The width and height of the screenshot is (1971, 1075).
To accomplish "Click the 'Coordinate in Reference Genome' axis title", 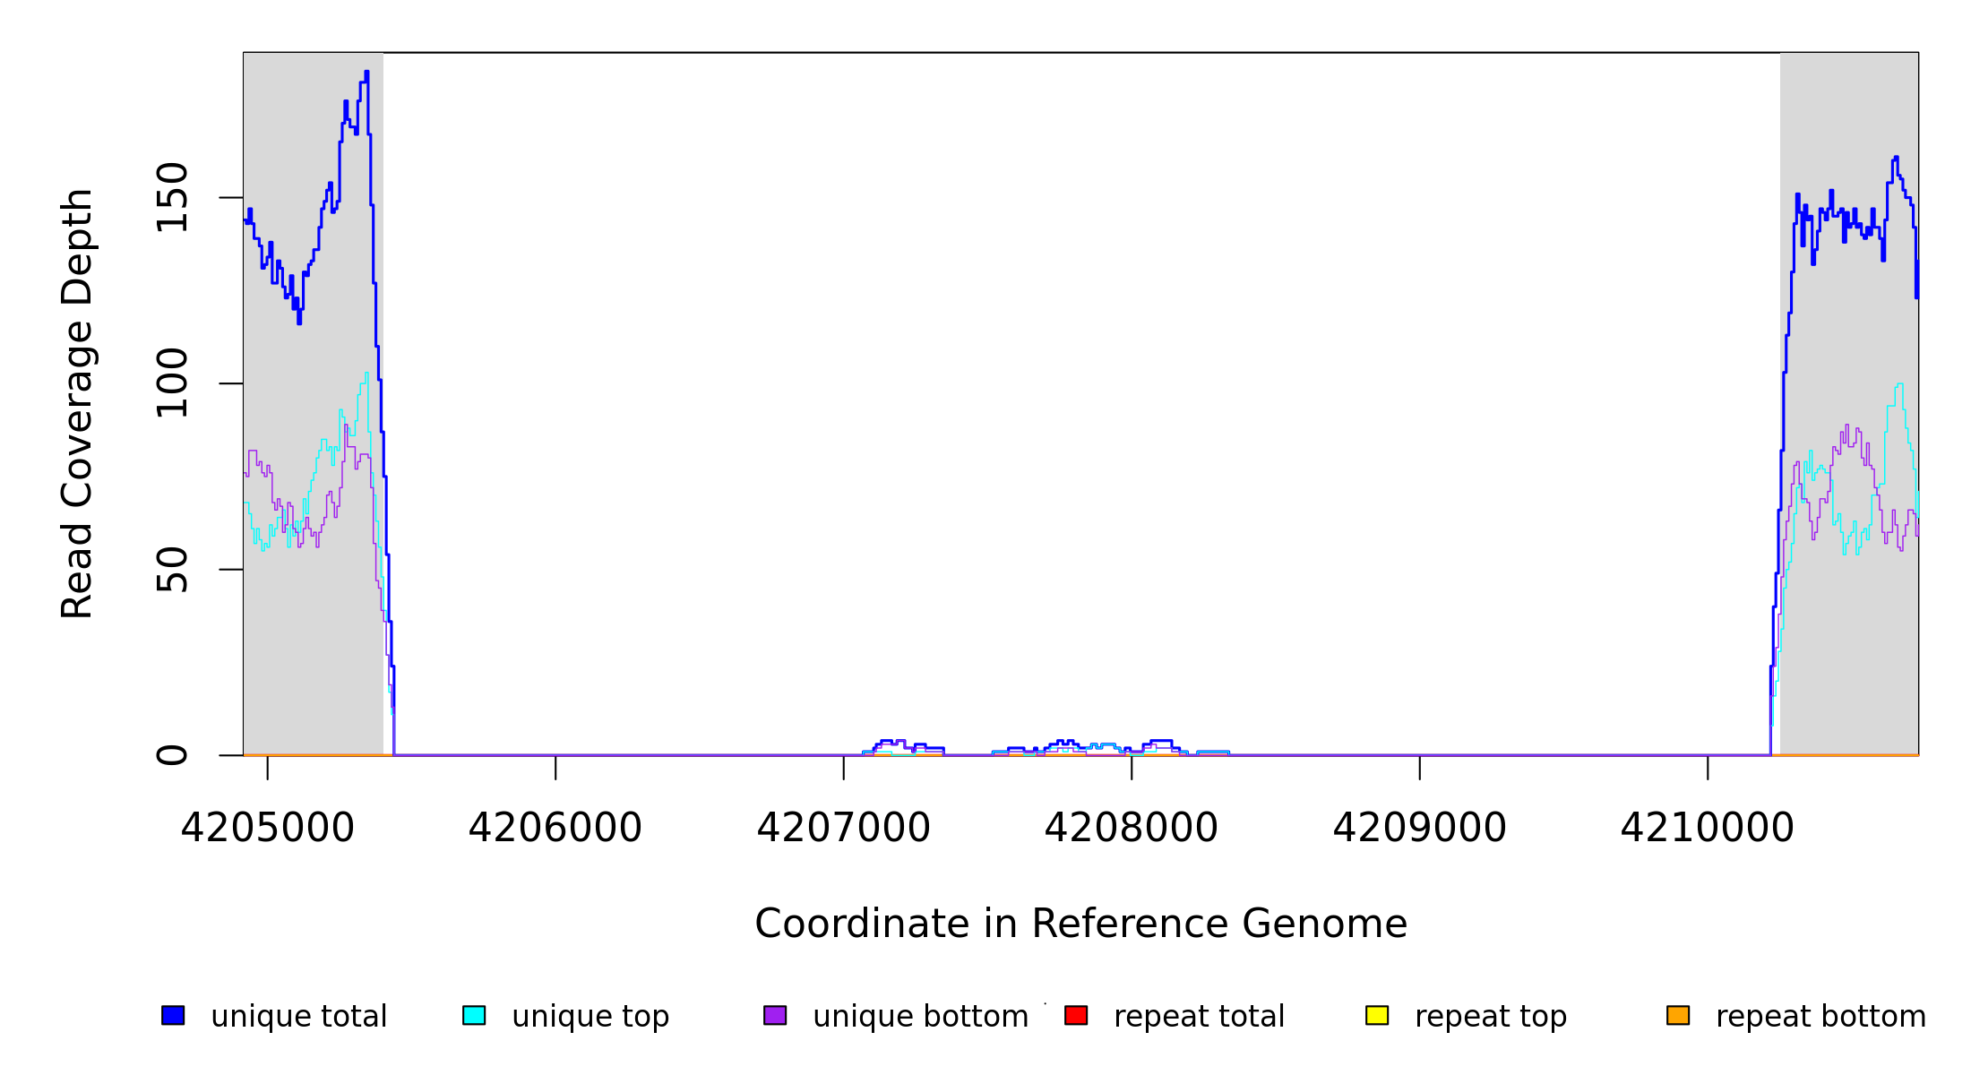I will [1080, 924].
